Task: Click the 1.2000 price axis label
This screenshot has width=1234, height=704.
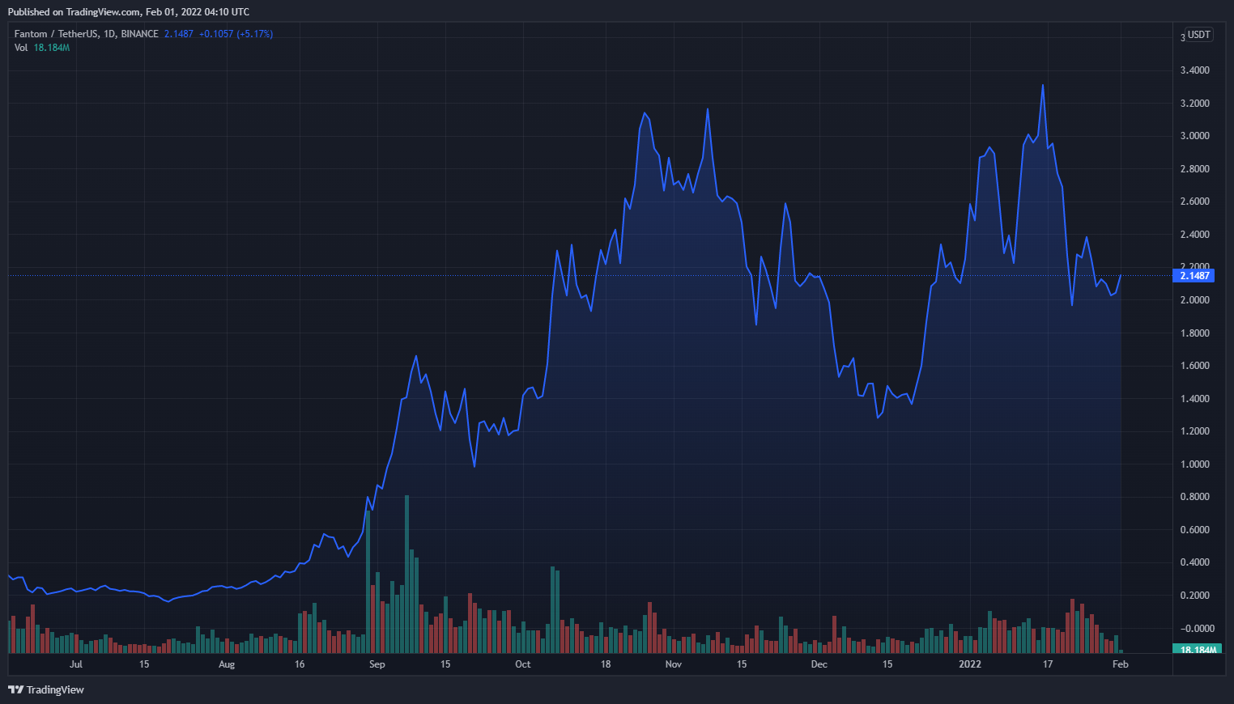Action: [1195, 431]
